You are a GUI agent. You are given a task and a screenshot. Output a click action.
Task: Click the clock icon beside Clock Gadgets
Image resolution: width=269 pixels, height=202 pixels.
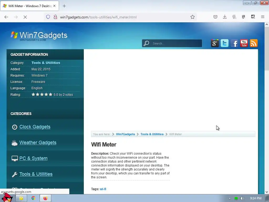15,127
